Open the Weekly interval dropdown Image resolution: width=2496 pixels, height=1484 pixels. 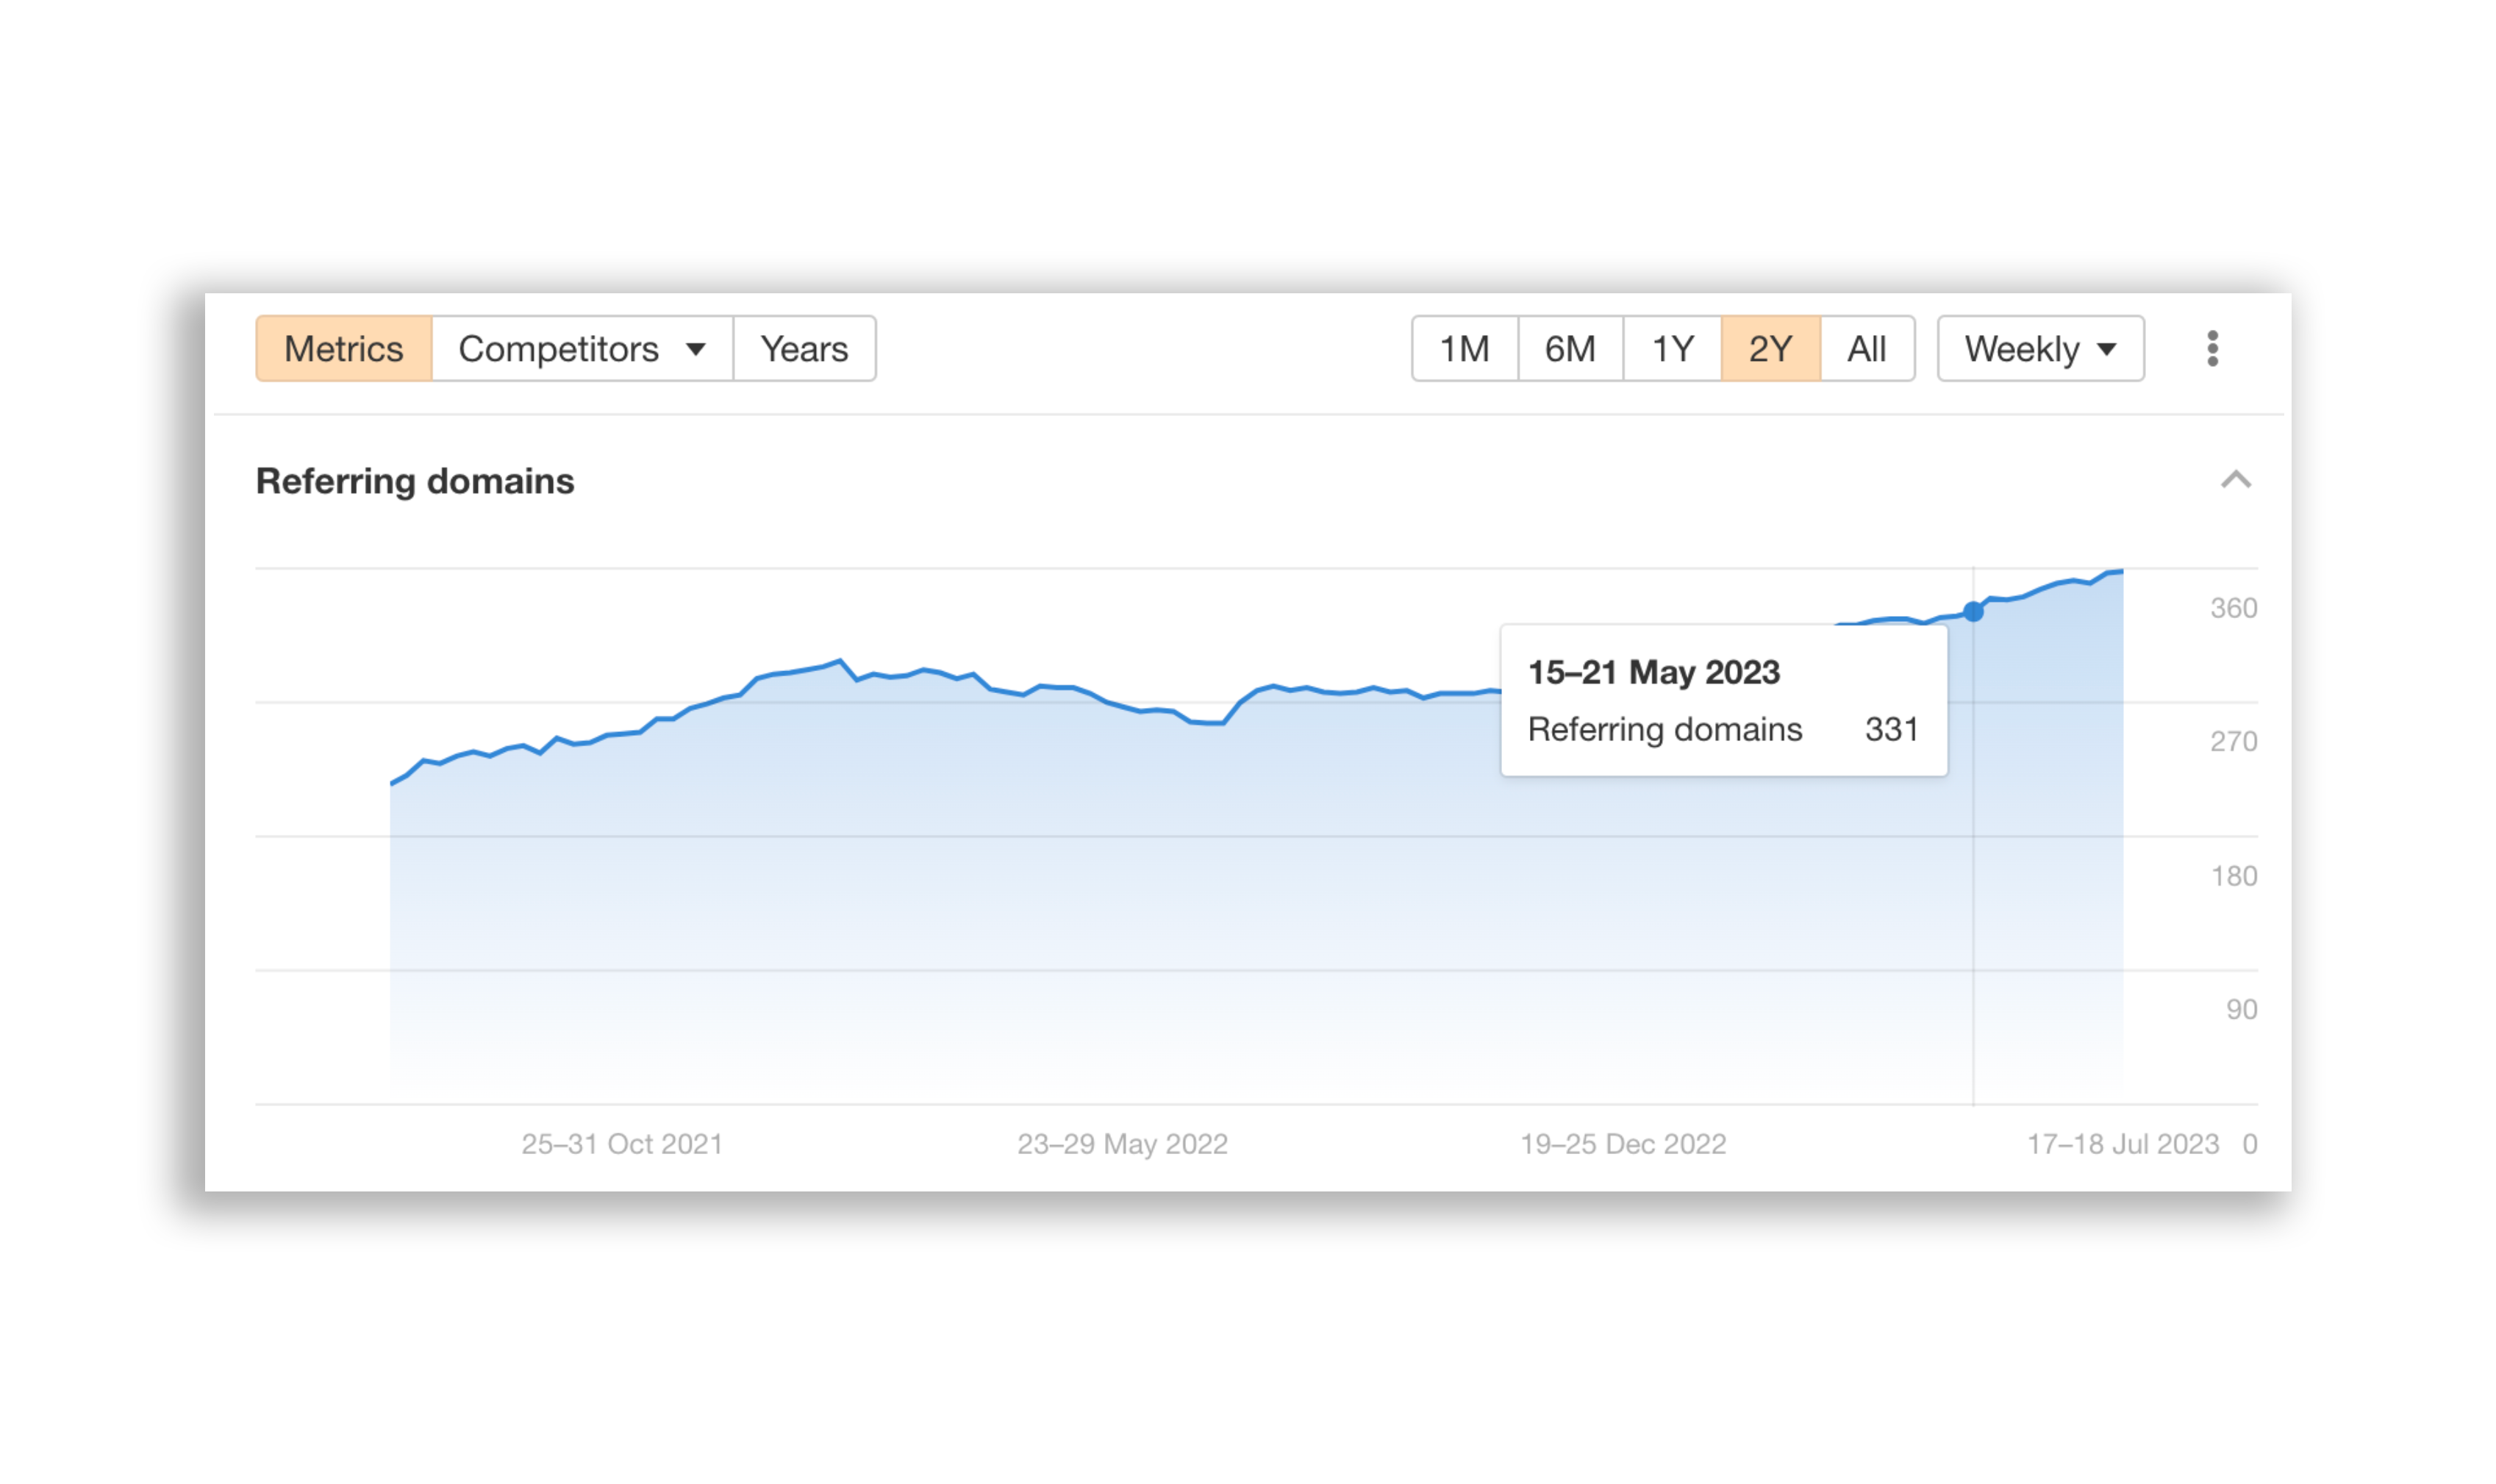[2039, 348]
